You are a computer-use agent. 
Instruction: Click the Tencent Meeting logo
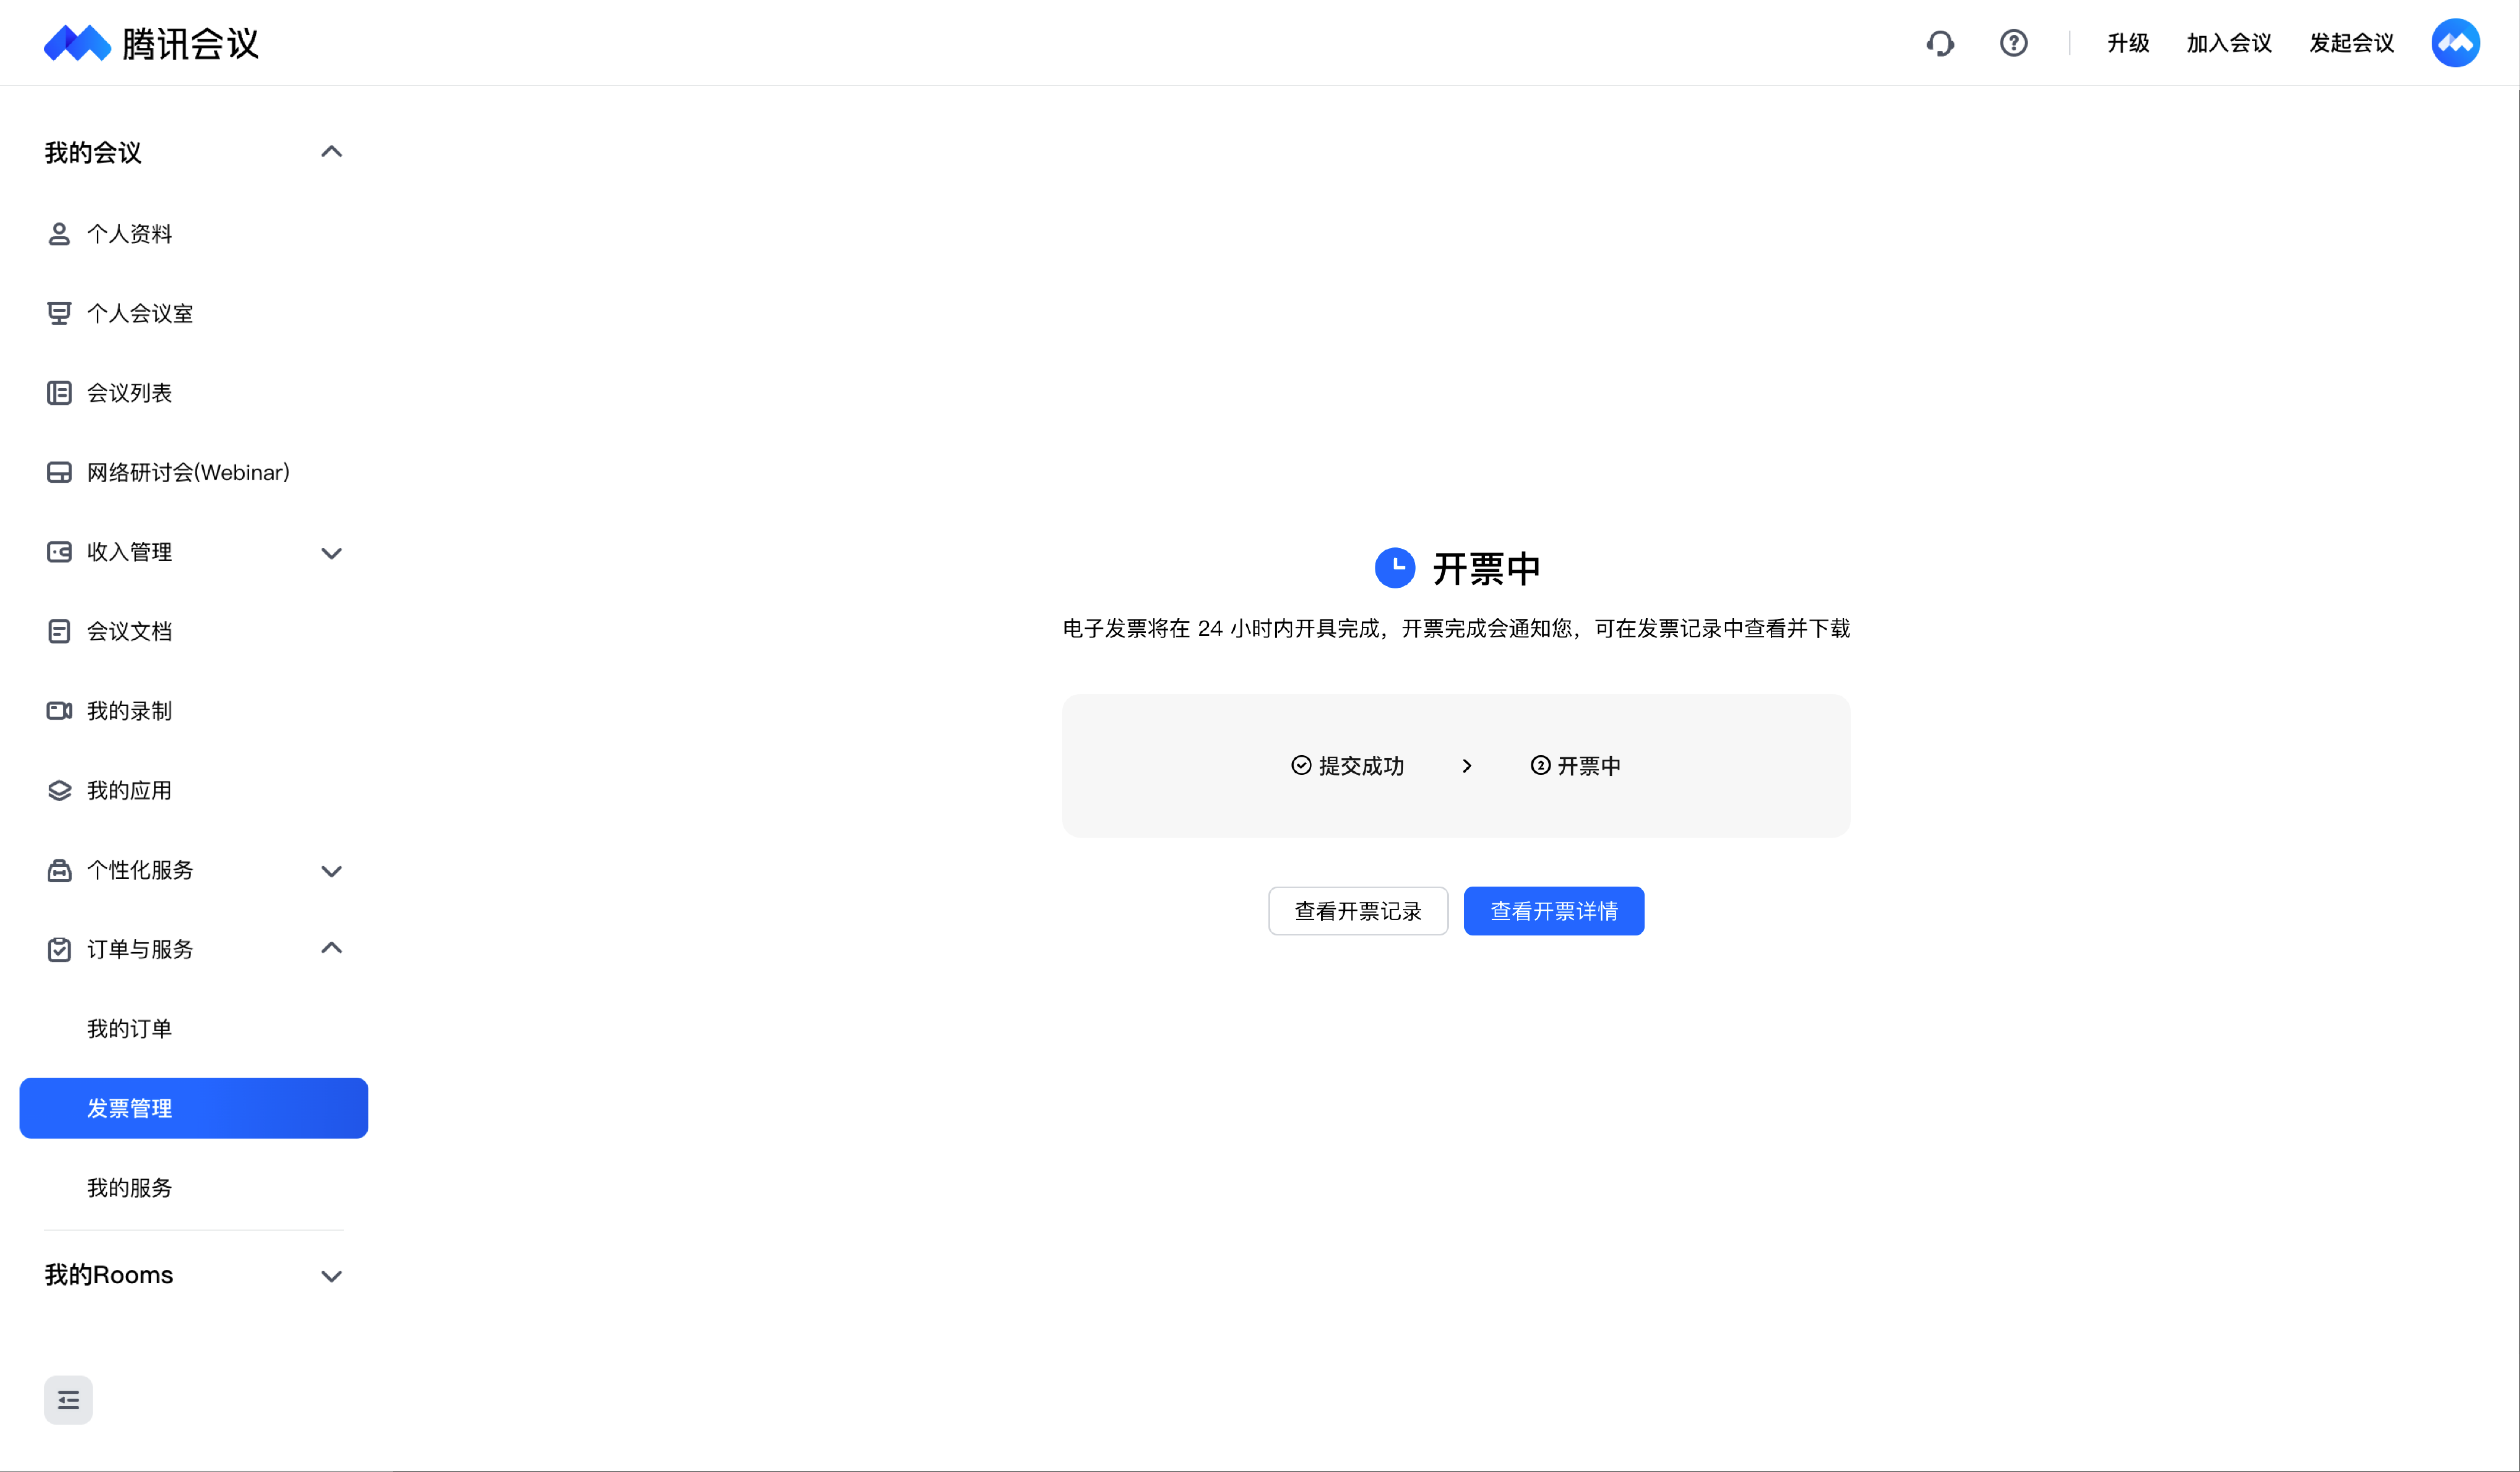(151, 43)
